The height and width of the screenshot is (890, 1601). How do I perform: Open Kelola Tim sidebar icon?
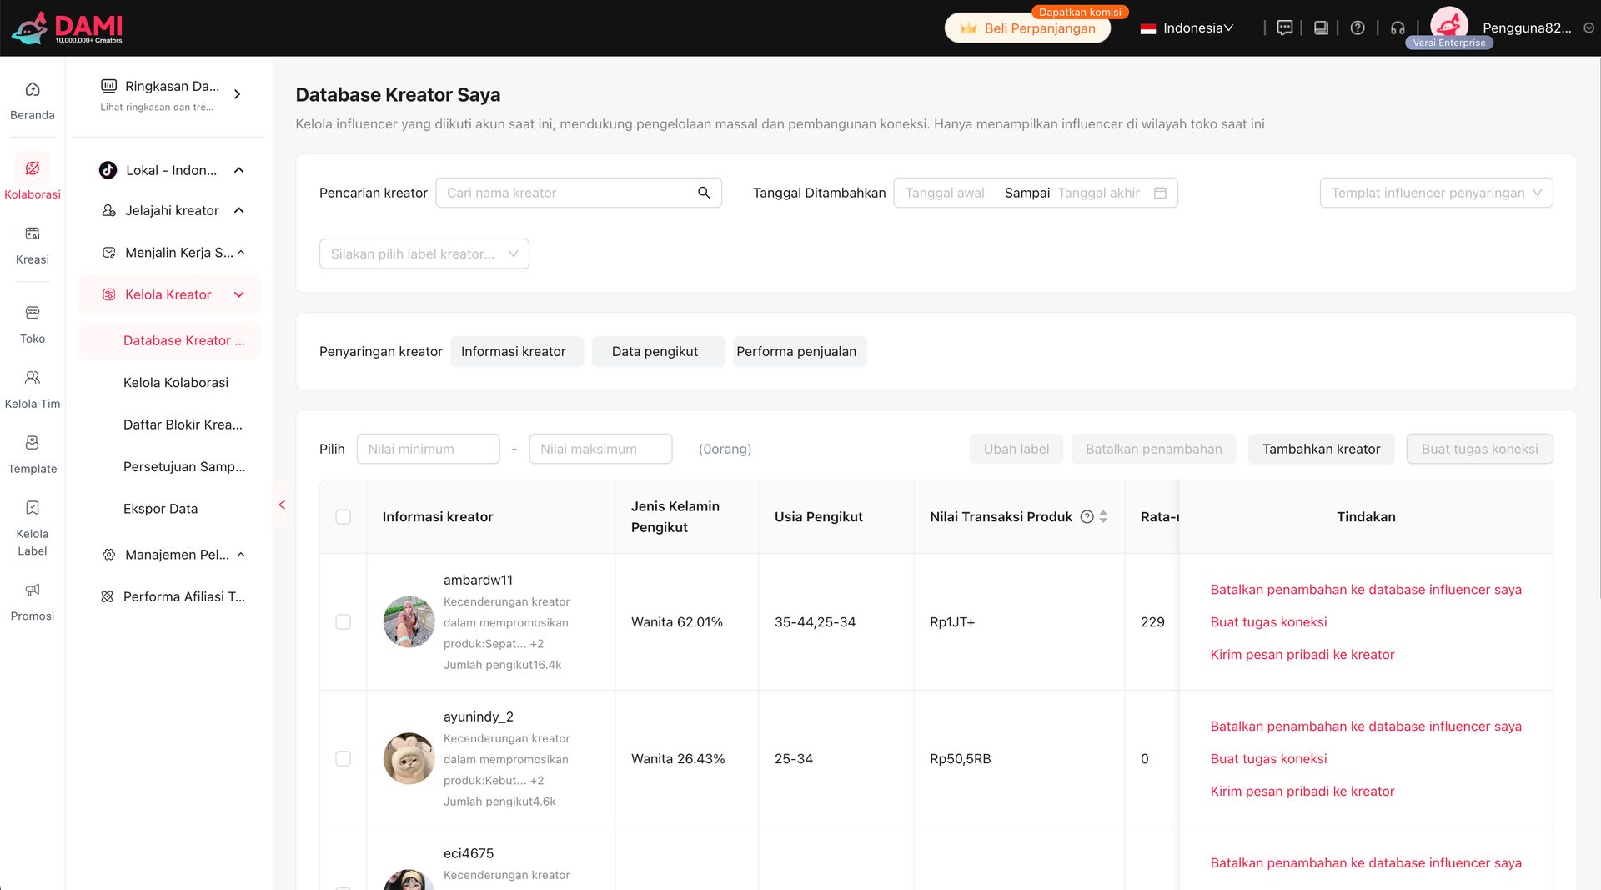[x=33, y=378]
